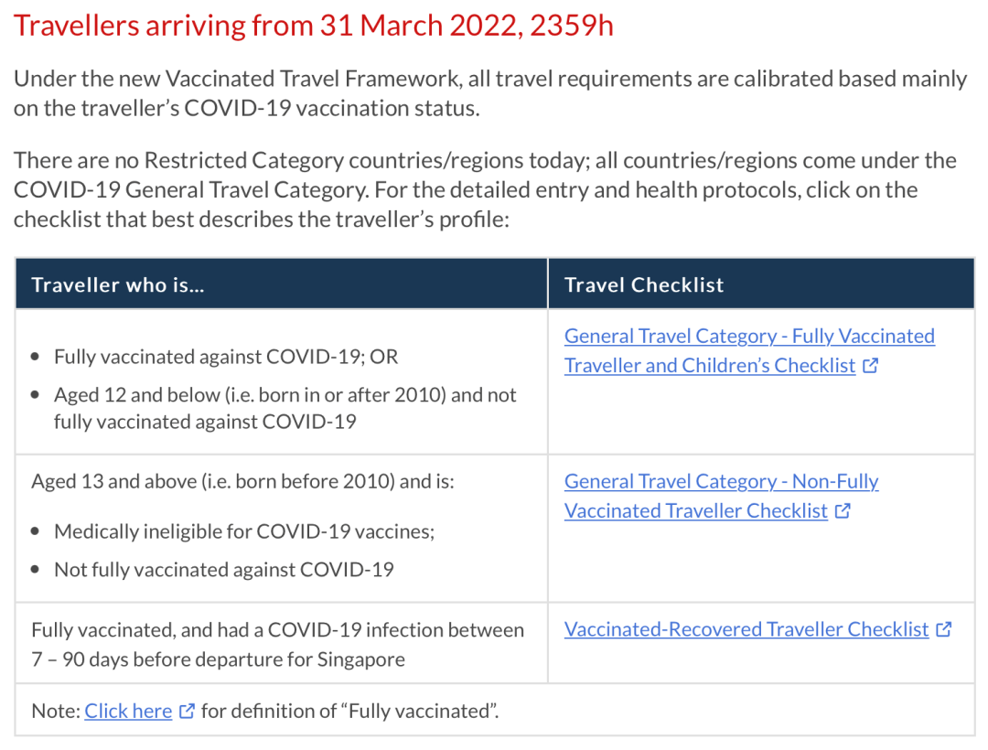The width and height of the screenshot is (988, 750).
Task: Click the 'Medically ineligible for COVID-19 vaccines' bullet
Action: [244, 531]
